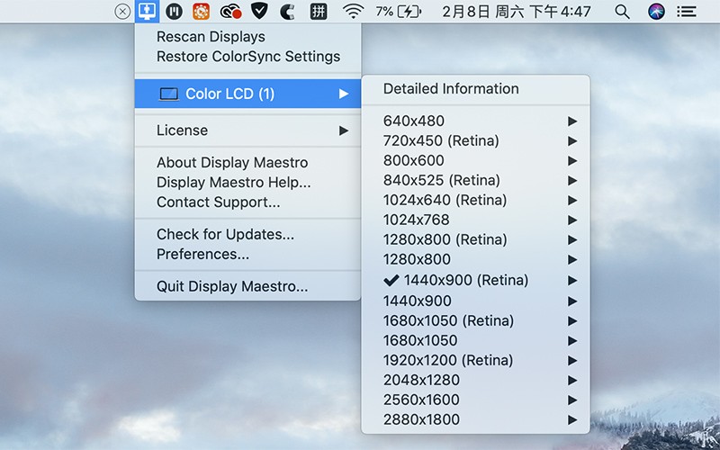
Task: Open Spotlight search magnifier
Action: pos(622,12)
